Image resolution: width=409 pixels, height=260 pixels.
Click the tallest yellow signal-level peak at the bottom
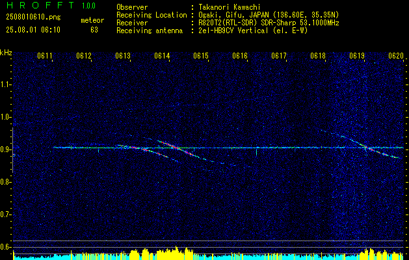[176, 253]
